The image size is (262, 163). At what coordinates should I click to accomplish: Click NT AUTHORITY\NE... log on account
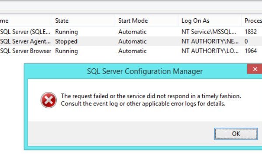point(210,41)
